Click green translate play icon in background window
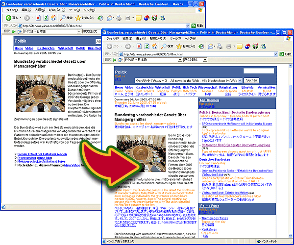294x245 pixels. coord(14,31)
